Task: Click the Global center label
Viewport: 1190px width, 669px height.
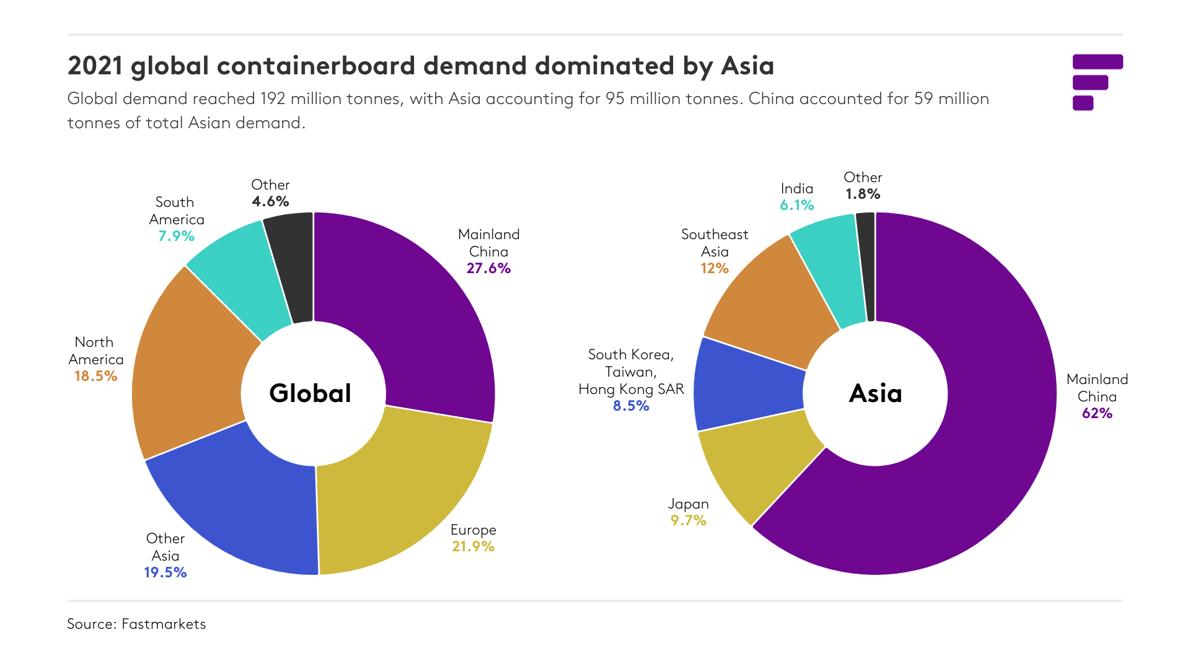Action: point(311,393)
